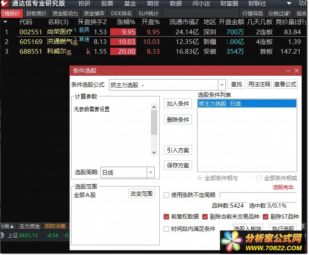The height and width of the screenshot is (255, 309).
Task: Select stock row 688551 科威尔
Action: (x=154, y=52)
